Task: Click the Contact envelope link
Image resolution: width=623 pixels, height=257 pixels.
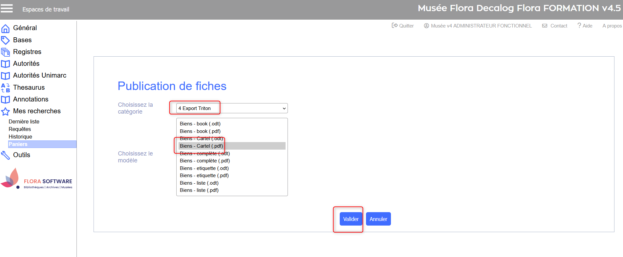Action: [555, 26]
